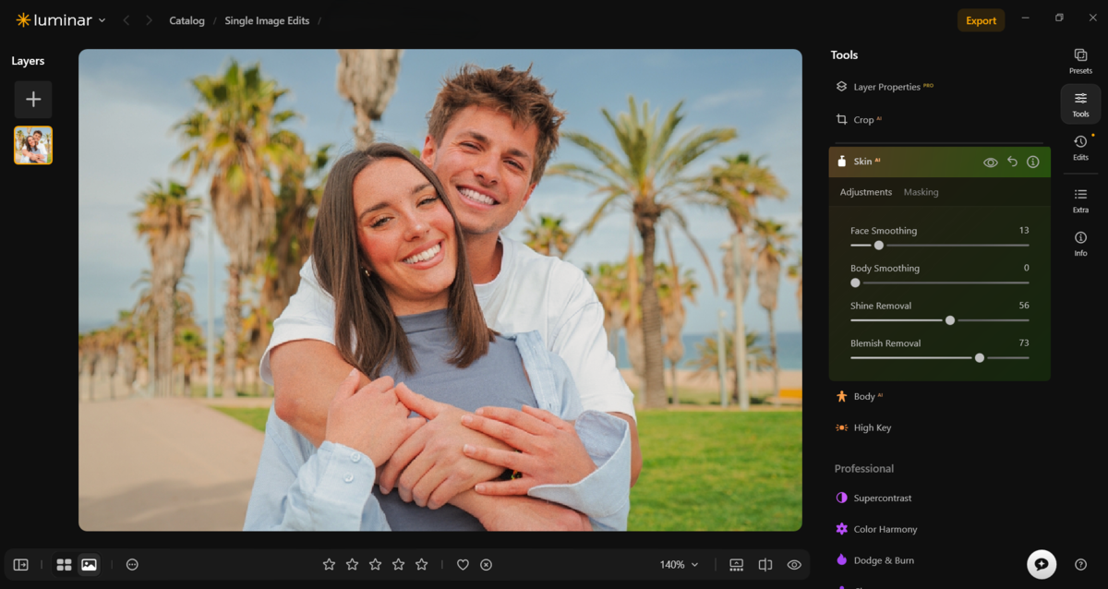The image size is (1108, 589).
Task: Switch to the Masking tab
Action: 921,192
